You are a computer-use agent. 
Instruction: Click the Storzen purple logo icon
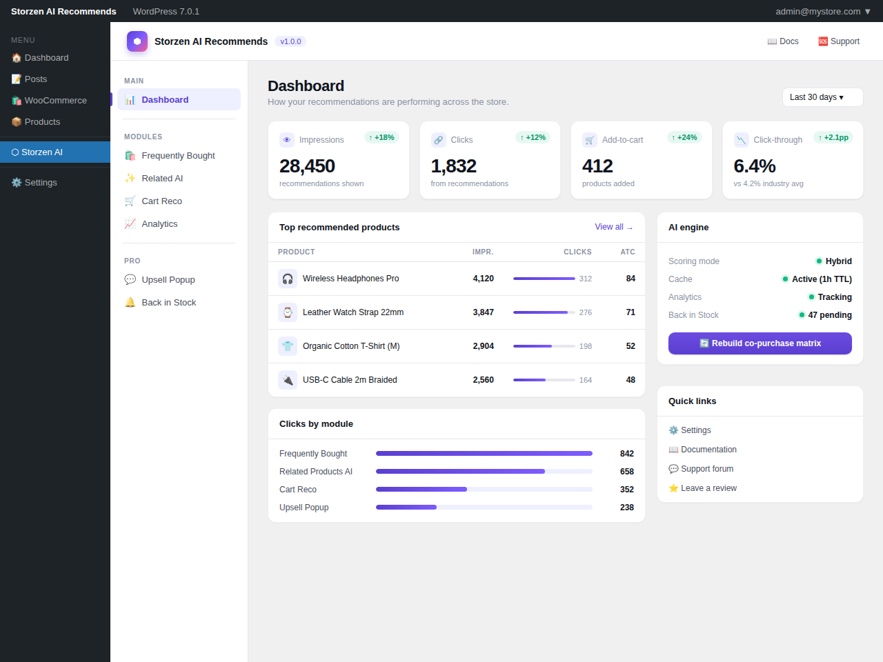click(137, 41)
